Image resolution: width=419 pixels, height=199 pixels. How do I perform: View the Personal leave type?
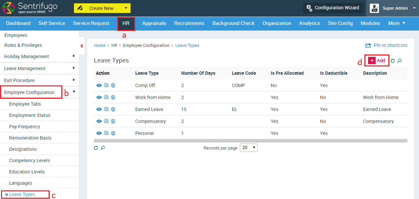(x=99, y=133)
